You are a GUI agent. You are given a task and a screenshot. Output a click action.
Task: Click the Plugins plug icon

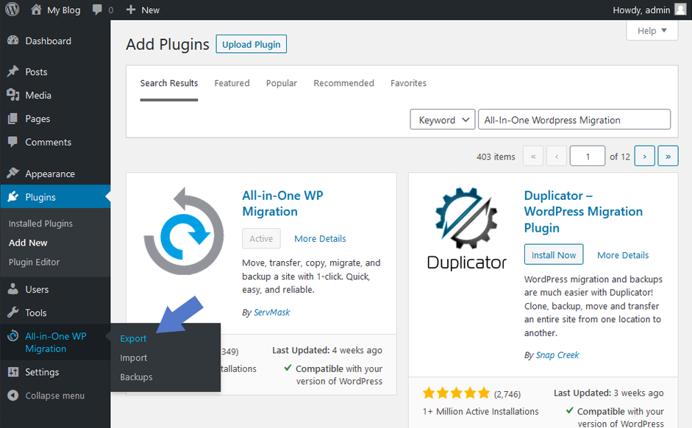click(x=13, y=196)
